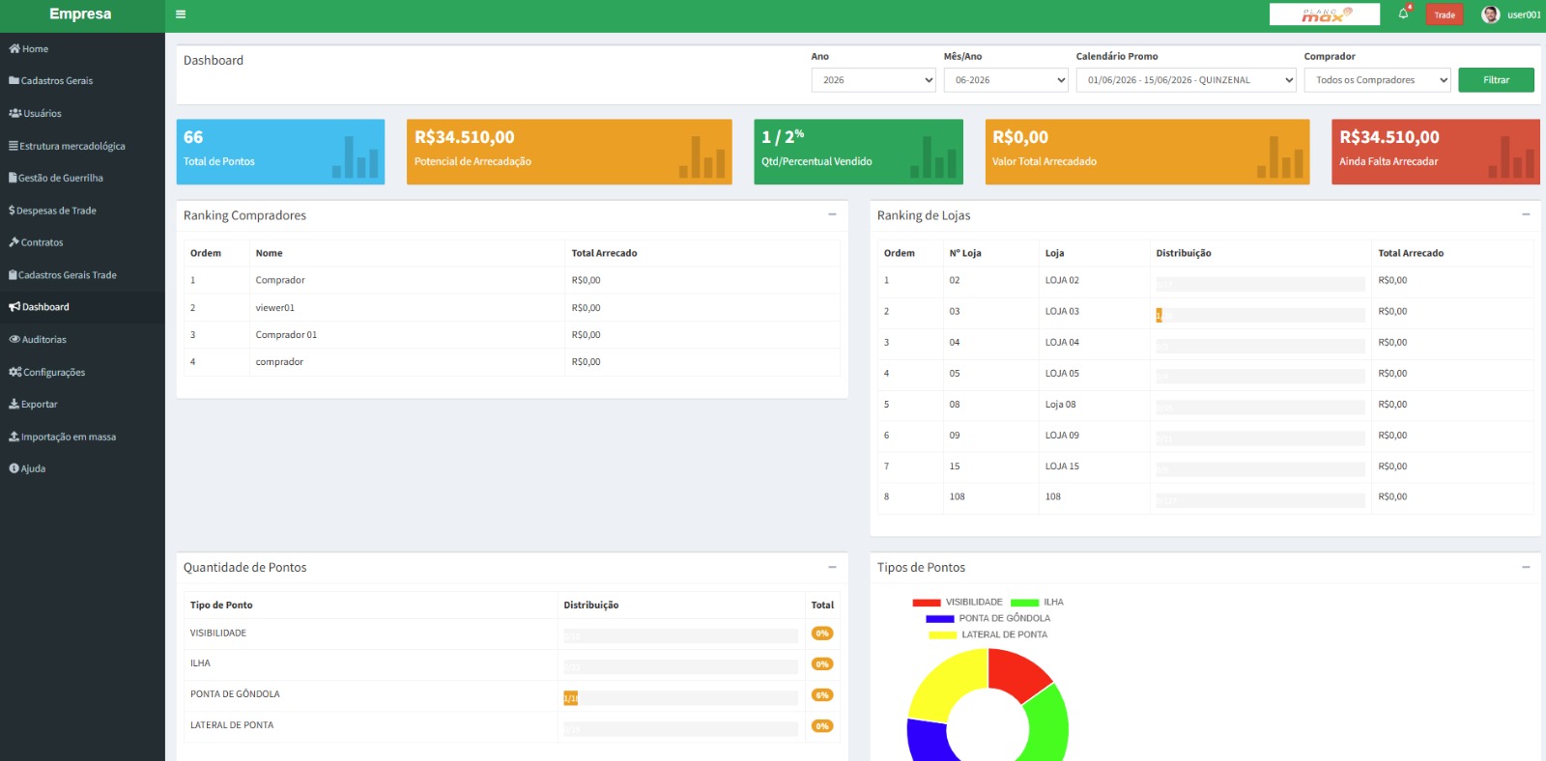
Task: Click the Dashboard megaphone icon
Action: pos(14,307)
